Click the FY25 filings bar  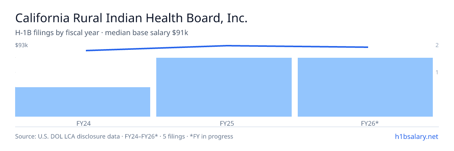pos(224,87)
